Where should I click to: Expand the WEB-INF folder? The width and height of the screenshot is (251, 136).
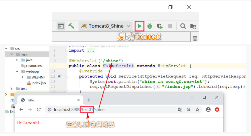click(22, 77)
